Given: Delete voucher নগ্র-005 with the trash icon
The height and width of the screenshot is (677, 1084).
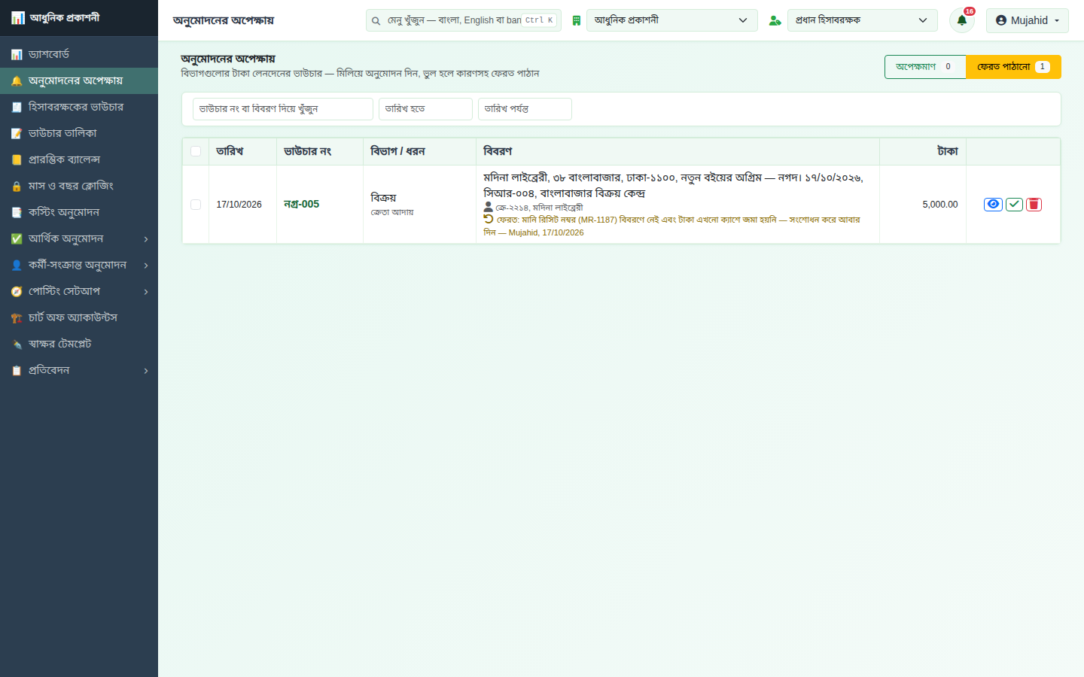Looking at the screenshot, I should [1034, 205].
